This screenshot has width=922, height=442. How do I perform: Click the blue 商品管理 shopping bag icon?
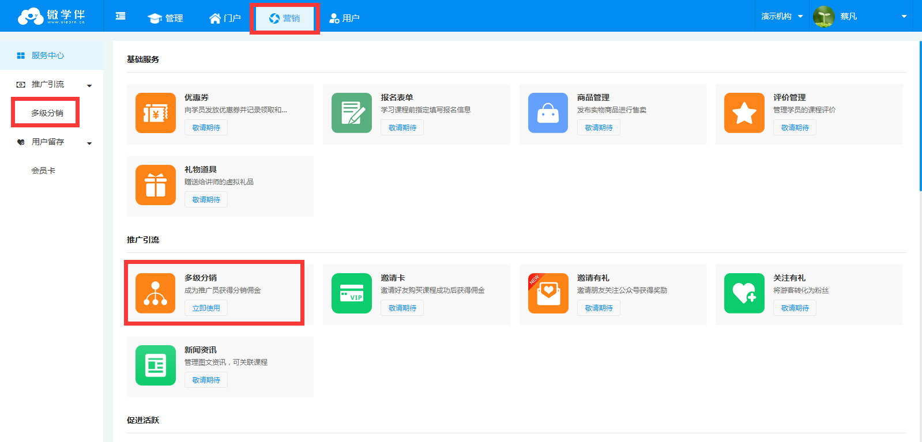click(548, 113)
